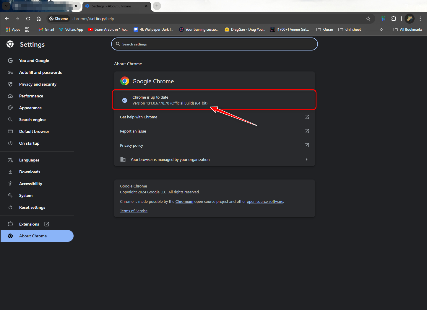Open the bookmark grid icon beside Apps
The width and height of the screenshot is (427, 310).
click(x=27, y=30)
